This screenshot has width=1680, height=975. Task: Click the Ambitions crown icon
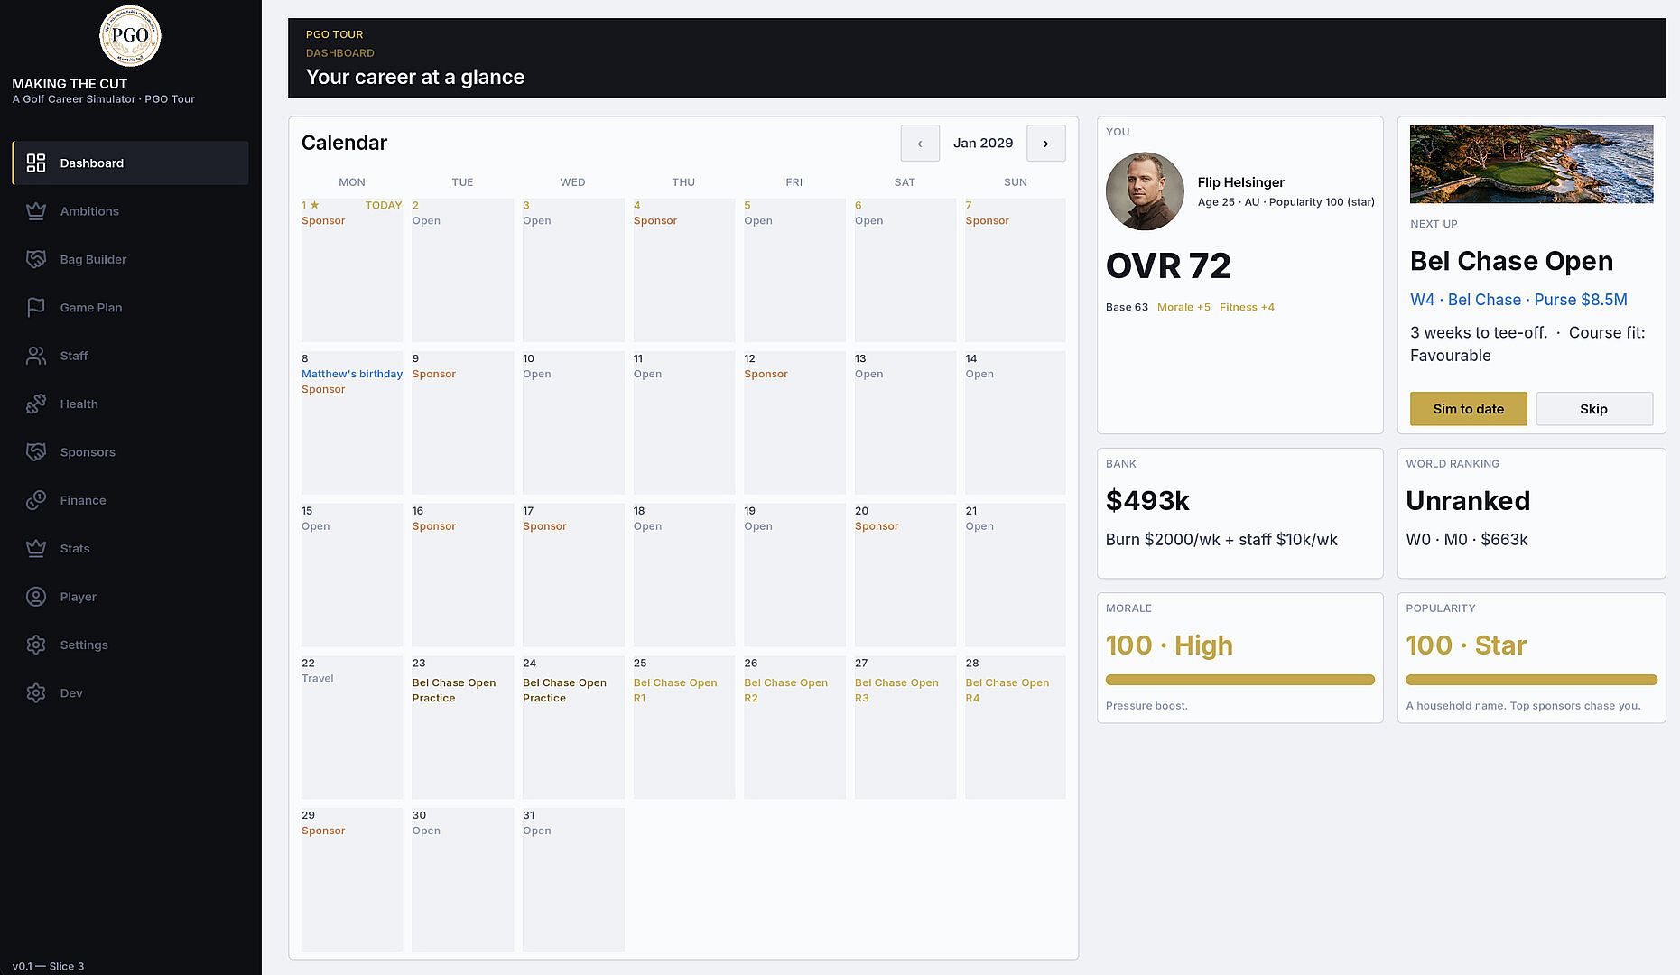(x=36, y=211)
